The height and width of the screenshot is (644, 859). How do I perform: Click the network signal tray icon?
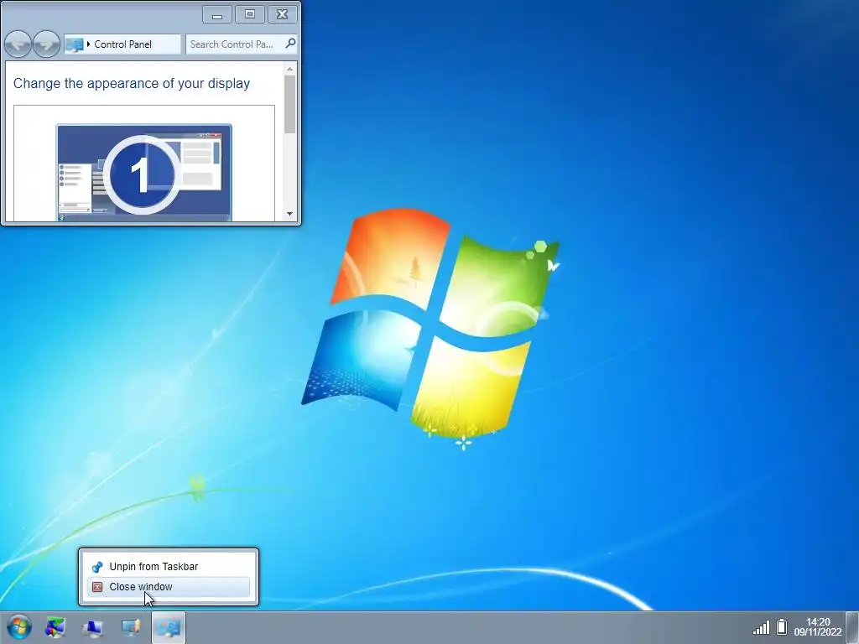pos(761,627)
